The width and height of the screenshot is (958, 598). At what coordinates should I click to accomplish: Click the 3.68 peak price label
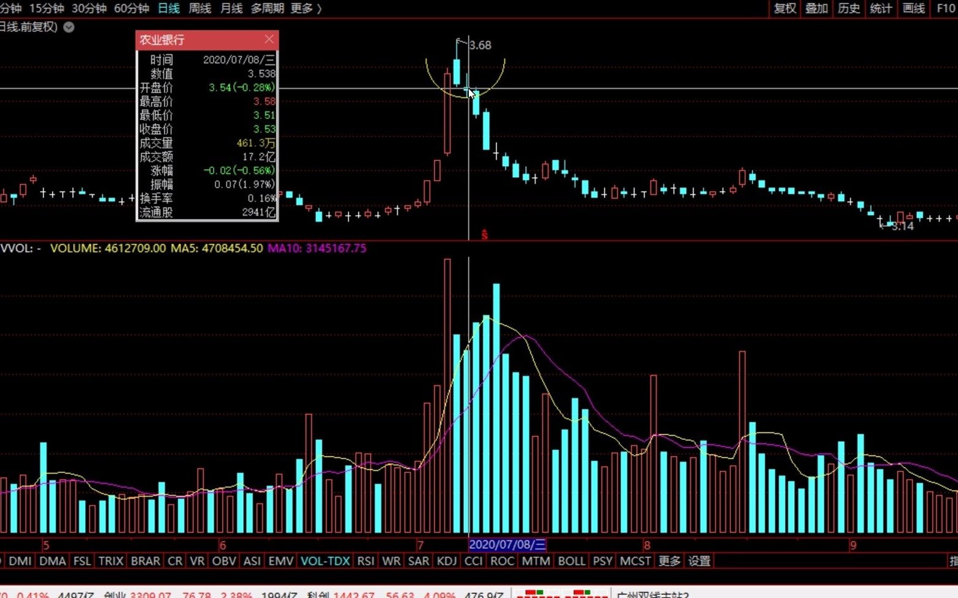click(x=480, y=45)
